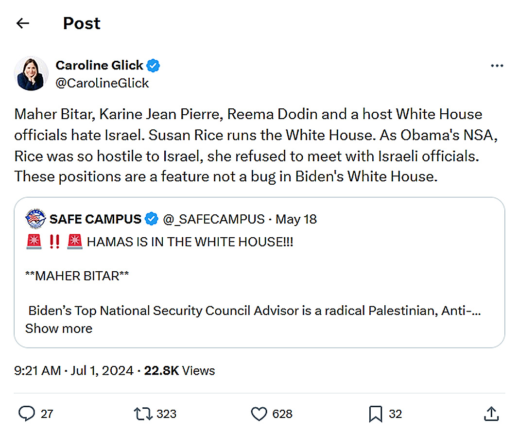The image size is (519, 434).
Task: Click the SAFE CAMPUS account name
Action: [95, 219]
